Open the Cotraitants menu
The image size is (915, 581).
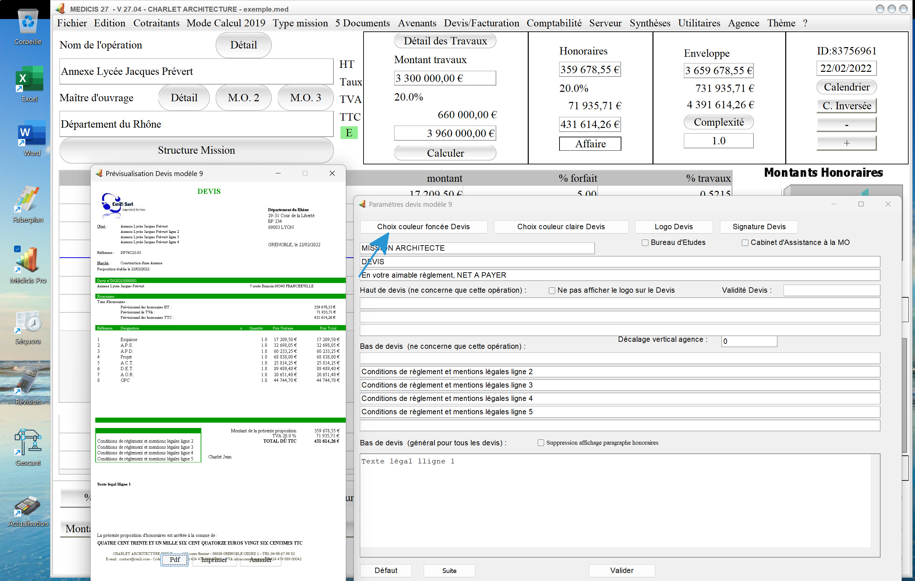(156, 23)
